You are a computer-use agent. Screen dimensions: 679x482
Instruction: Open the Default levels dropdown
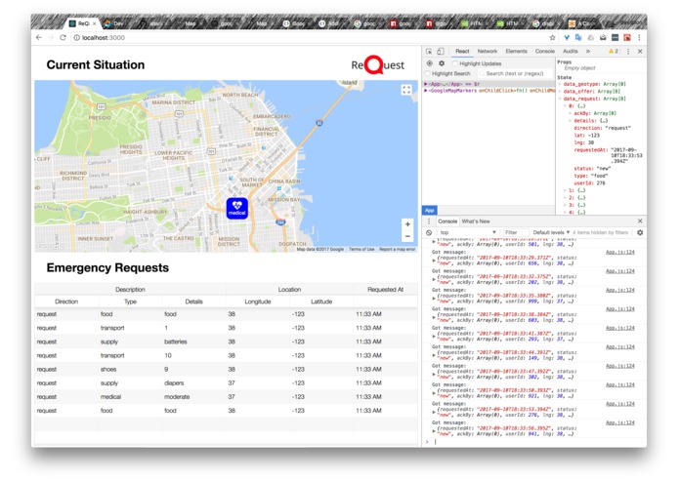click(551, 232)
